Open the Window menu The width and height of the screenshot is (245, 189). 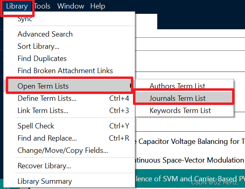click(71, 6)
